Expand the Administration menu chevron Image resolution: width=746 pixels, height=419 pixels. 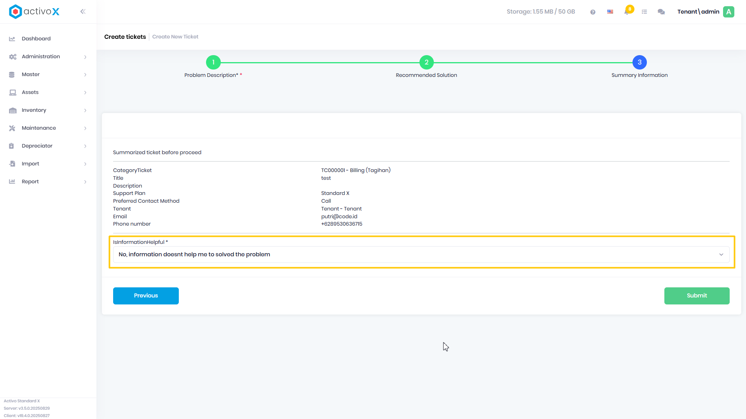(85, 57)
